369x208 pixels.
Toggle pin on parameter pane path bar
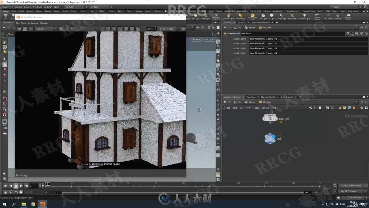(362, 27)
